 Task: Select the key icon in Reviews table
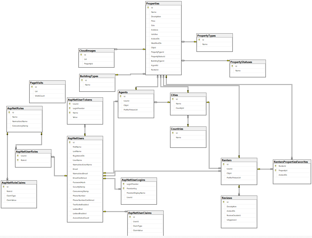224,202
